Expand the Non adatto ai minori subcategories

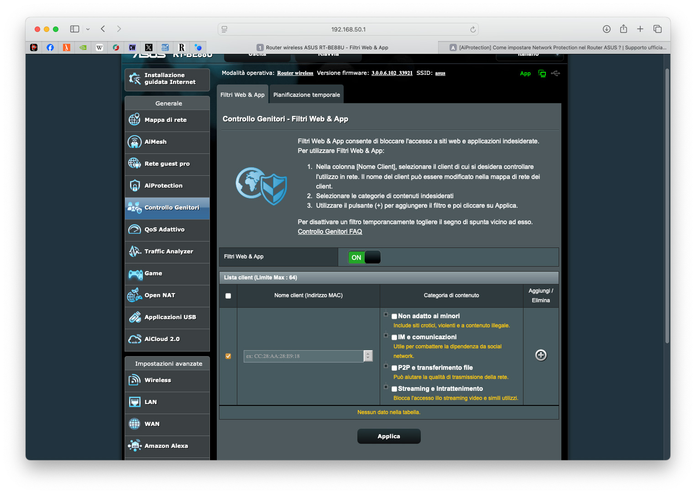tap(386, 315)
